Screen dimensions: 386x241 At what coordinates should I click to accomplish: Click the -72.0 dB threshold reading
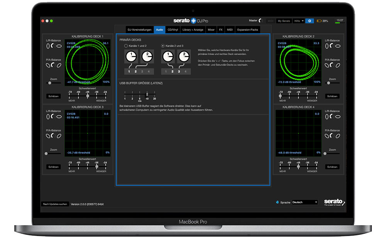pyautogui.click(x=289, y=82)
